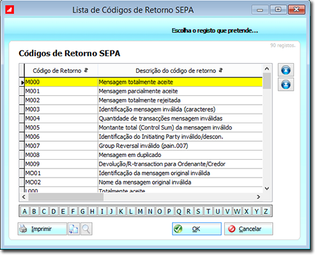Filter list by letter W
The height and width of the screenshot is (258, 317).
point(237,211)
